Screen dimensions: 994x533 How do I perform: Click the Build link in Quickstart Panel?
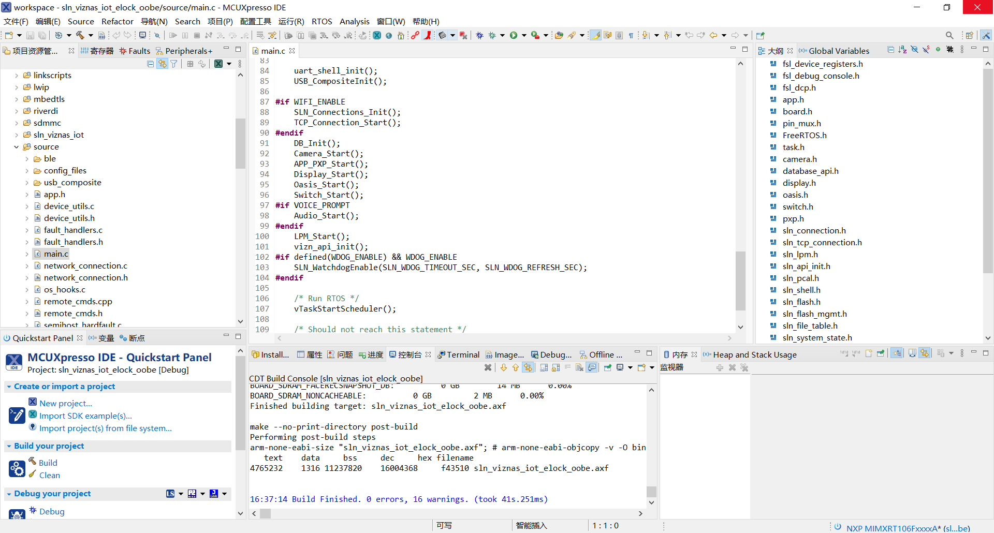point(48,463)
